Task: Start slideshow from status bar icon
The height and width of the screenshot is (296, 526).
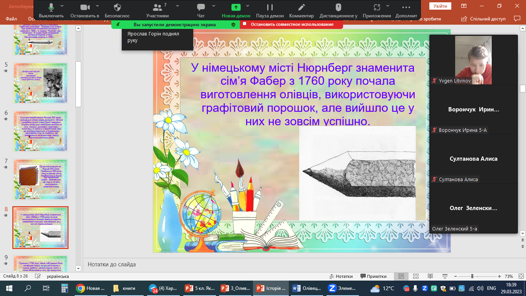Action: tap(445, 276)
